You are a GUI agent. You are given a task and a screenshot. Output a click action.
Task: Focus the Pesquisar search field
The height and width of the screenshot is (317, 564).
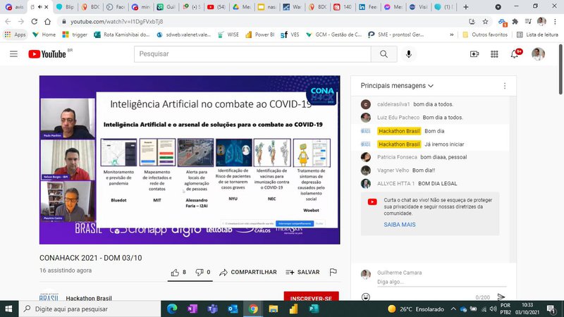tap(252, 54)
